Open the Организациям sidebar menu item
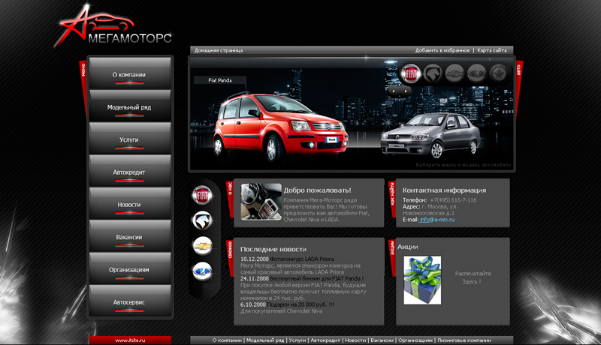Image resolution: width=601 pixels, height=345 pixels. point(129,268)
